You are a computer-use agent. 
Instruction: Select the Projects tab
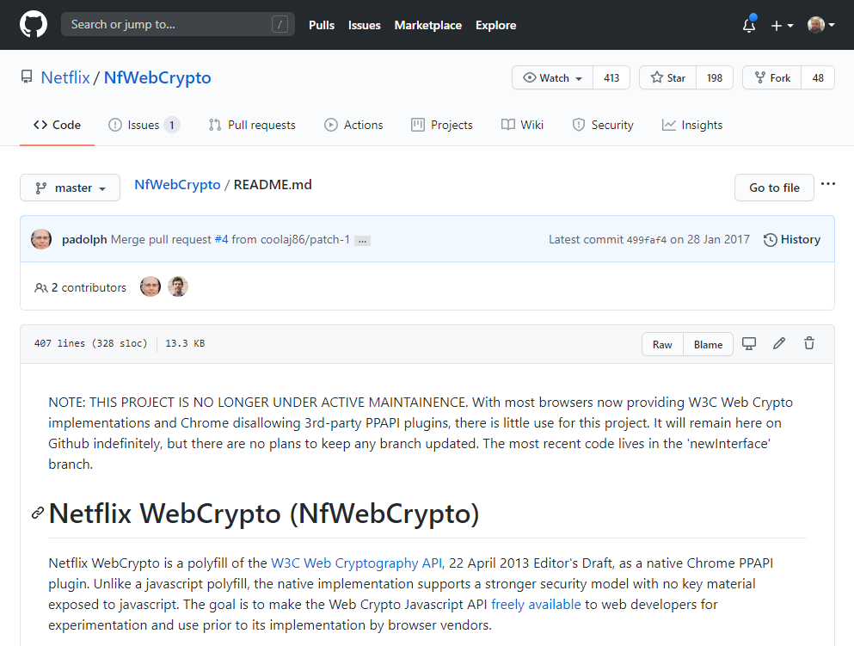click(442, 125)
